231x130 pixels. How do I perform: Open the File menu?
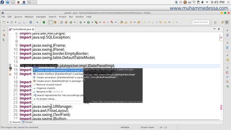[x=3, y=17]
